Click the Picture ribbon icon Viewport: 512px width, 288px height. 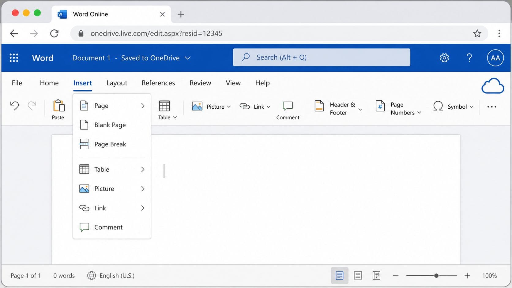pos(197,106)
